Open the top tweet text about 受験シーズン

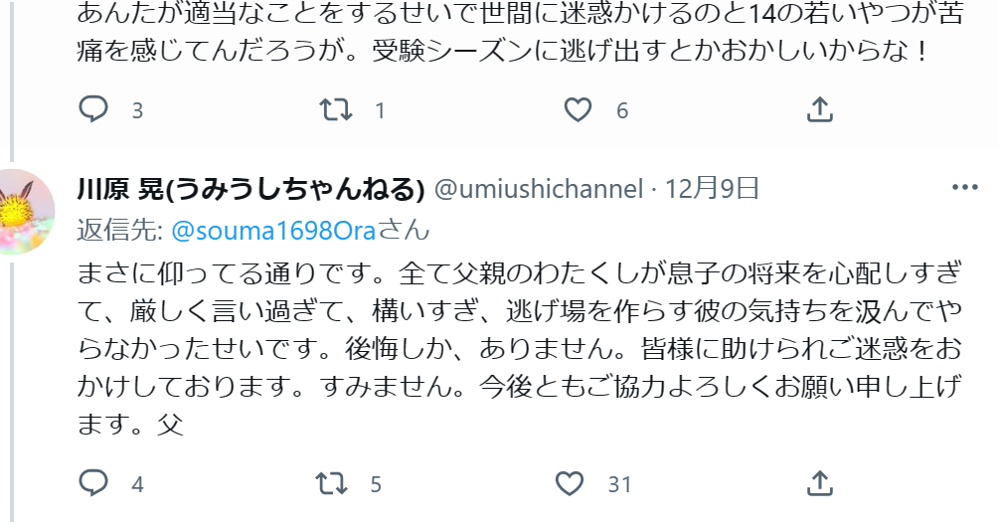(519, 32)
